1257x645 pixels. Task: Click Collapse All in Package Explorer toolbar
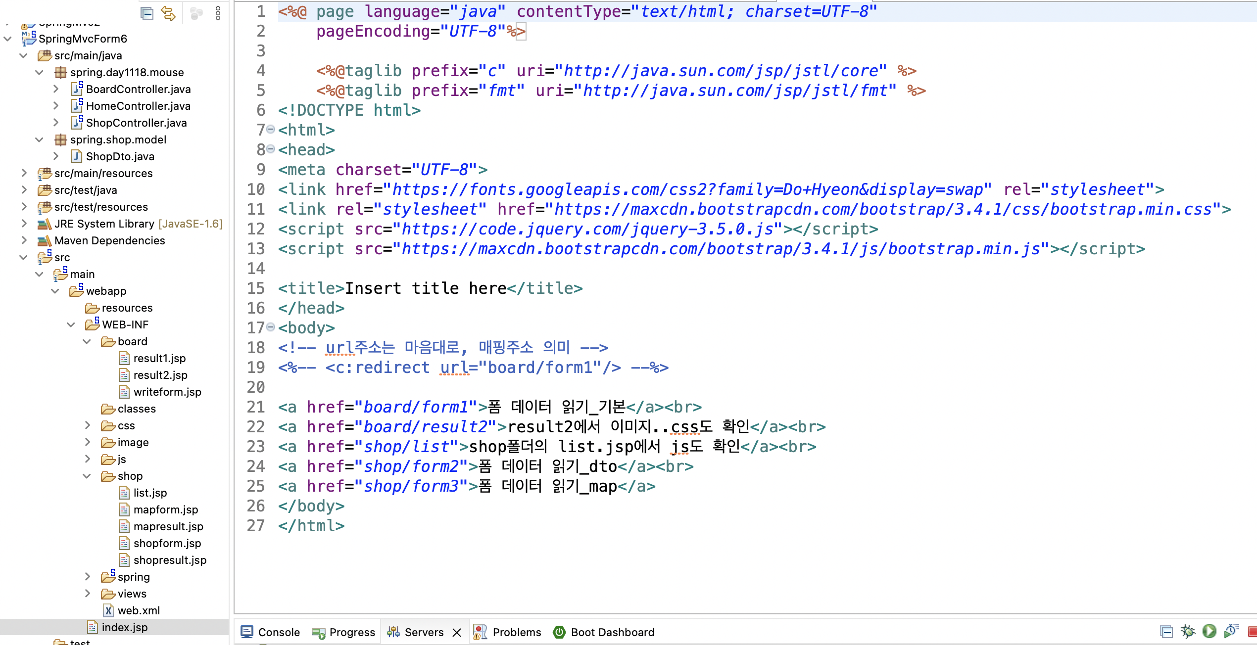[147, 13]
